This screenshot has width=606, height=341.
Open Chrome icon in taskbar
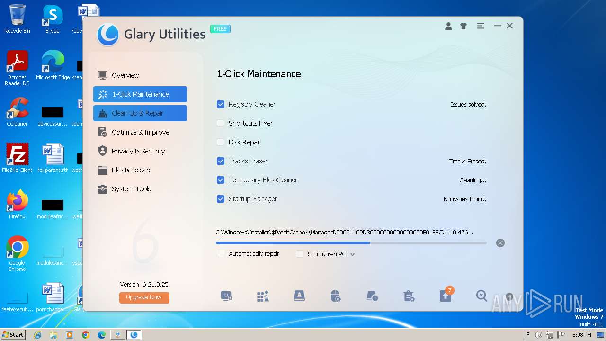coord(86,335)
